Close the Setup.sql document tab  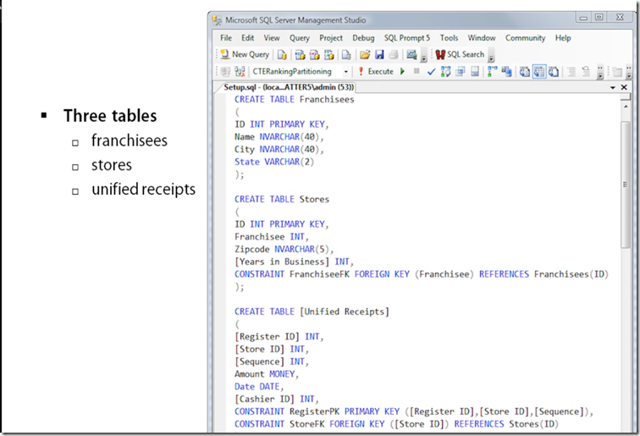624,87
